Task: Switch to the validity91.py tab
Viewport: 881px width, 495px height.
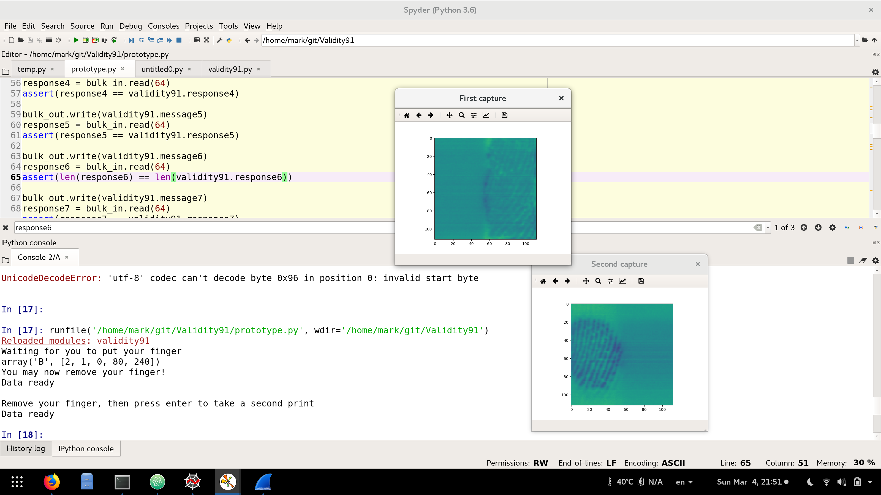Action: pos(230,69)
